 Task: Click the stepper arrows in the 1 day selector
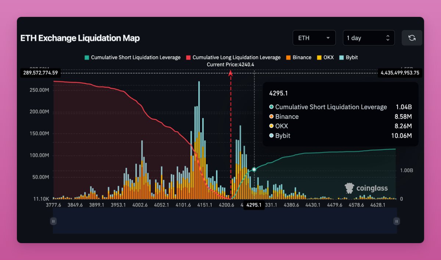tap(388, 37)
